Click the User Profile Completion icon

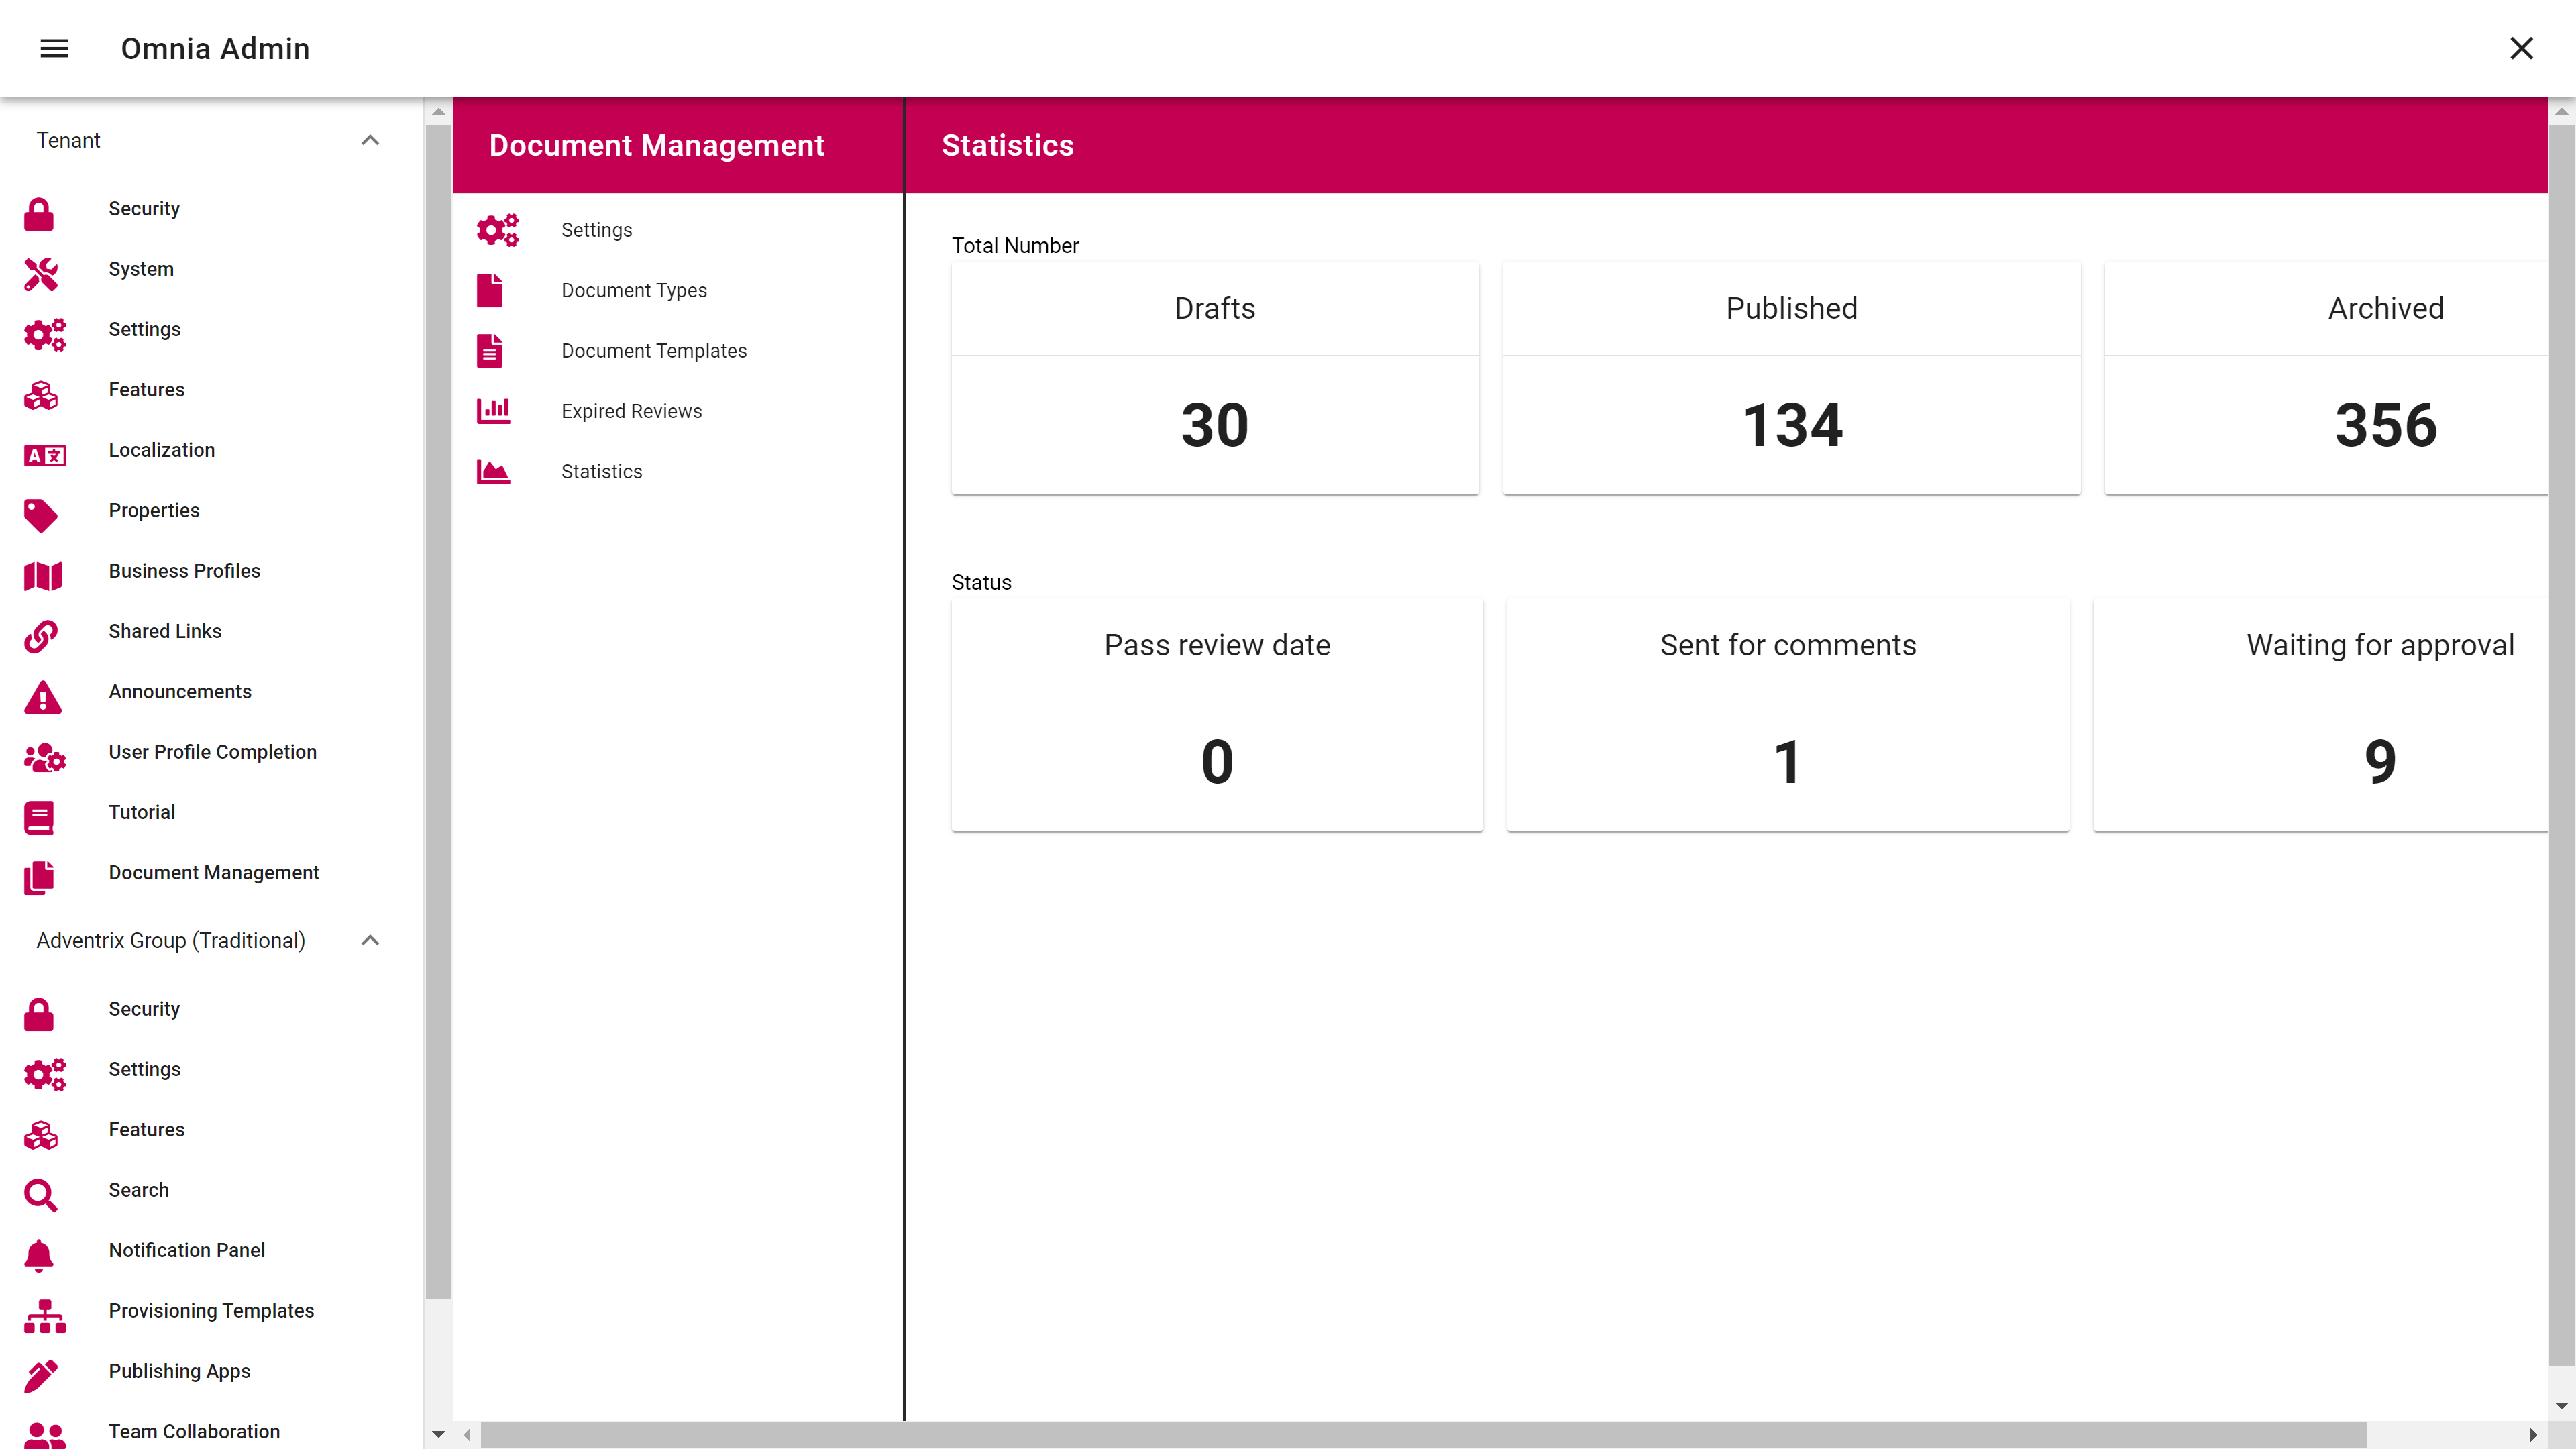click(x=44, y=758)
